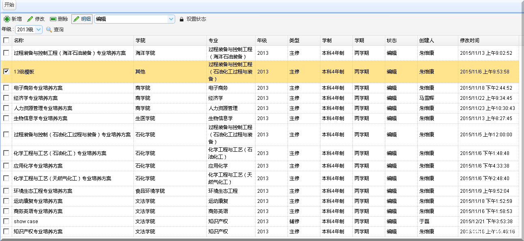This screenshot has width=524, height=241.
Task: Select the 经济学专业培养方案 row name
Action: [x=36, y=98]
